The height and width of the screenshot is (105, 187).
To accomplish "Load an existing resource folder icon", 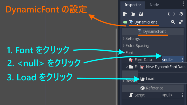I will pos(133,14).
